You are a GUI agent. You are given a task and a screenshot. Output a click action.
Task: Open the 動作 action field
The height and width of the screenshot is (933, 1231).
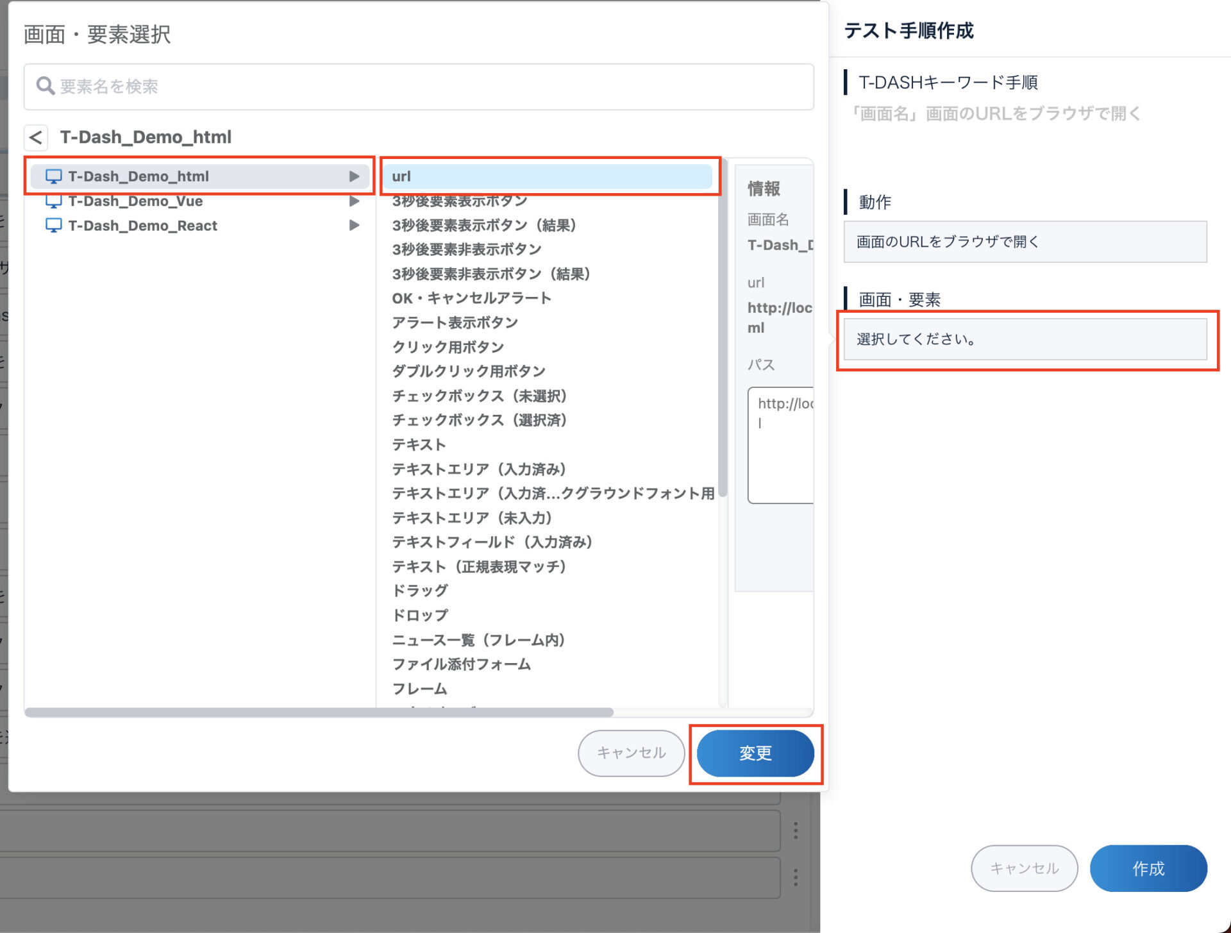click(x=1025, y=242)
